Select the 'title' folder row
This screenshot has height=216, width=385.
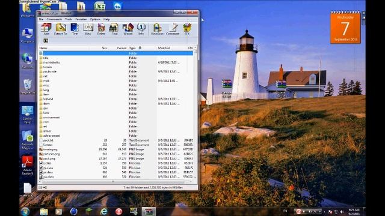tap(116, 58)
